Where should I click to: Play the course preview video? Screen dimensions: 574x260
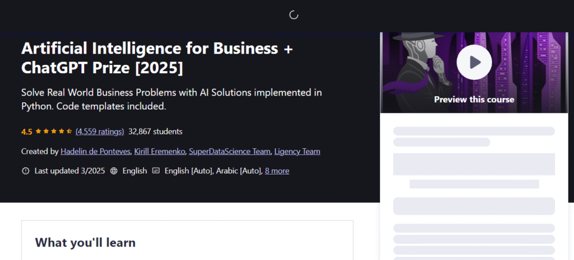(474, 63)
